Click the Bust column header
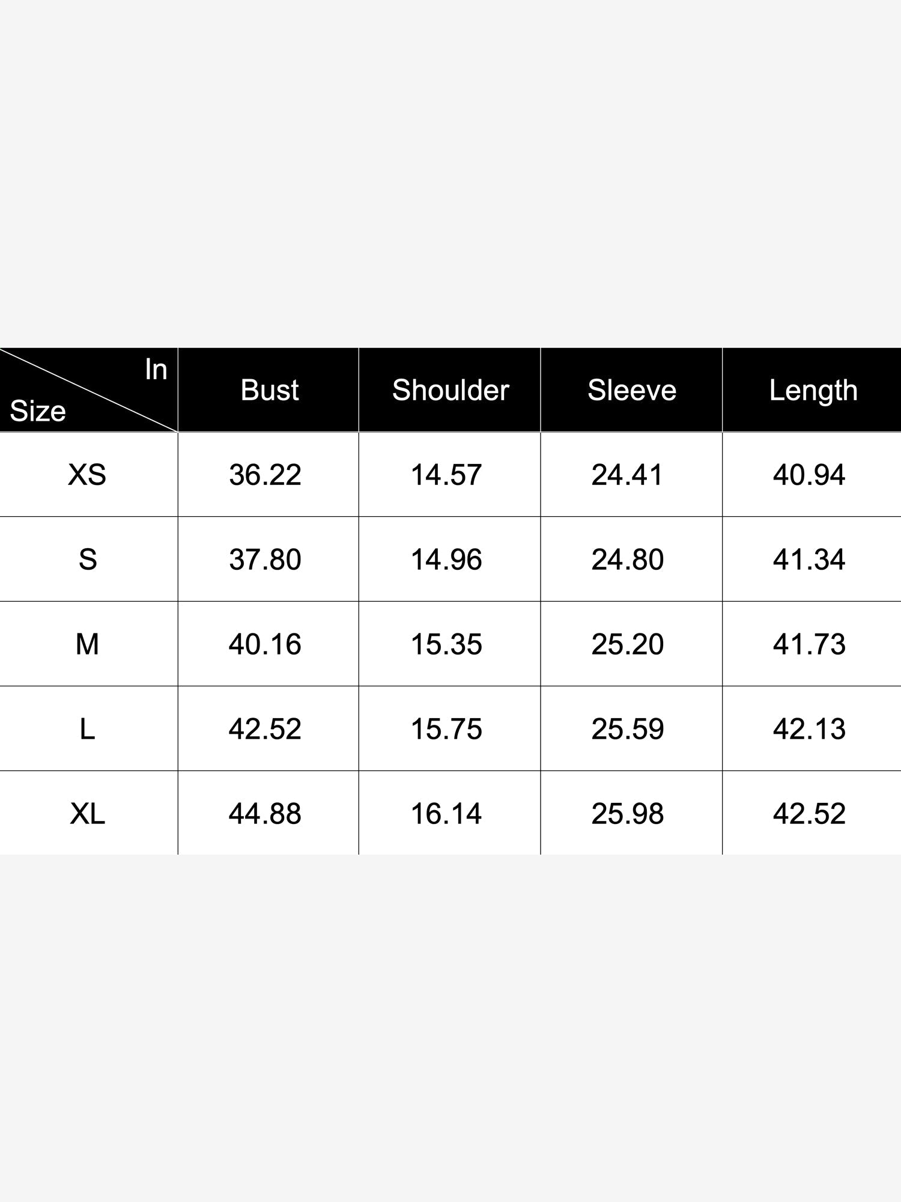 [269, 390]
